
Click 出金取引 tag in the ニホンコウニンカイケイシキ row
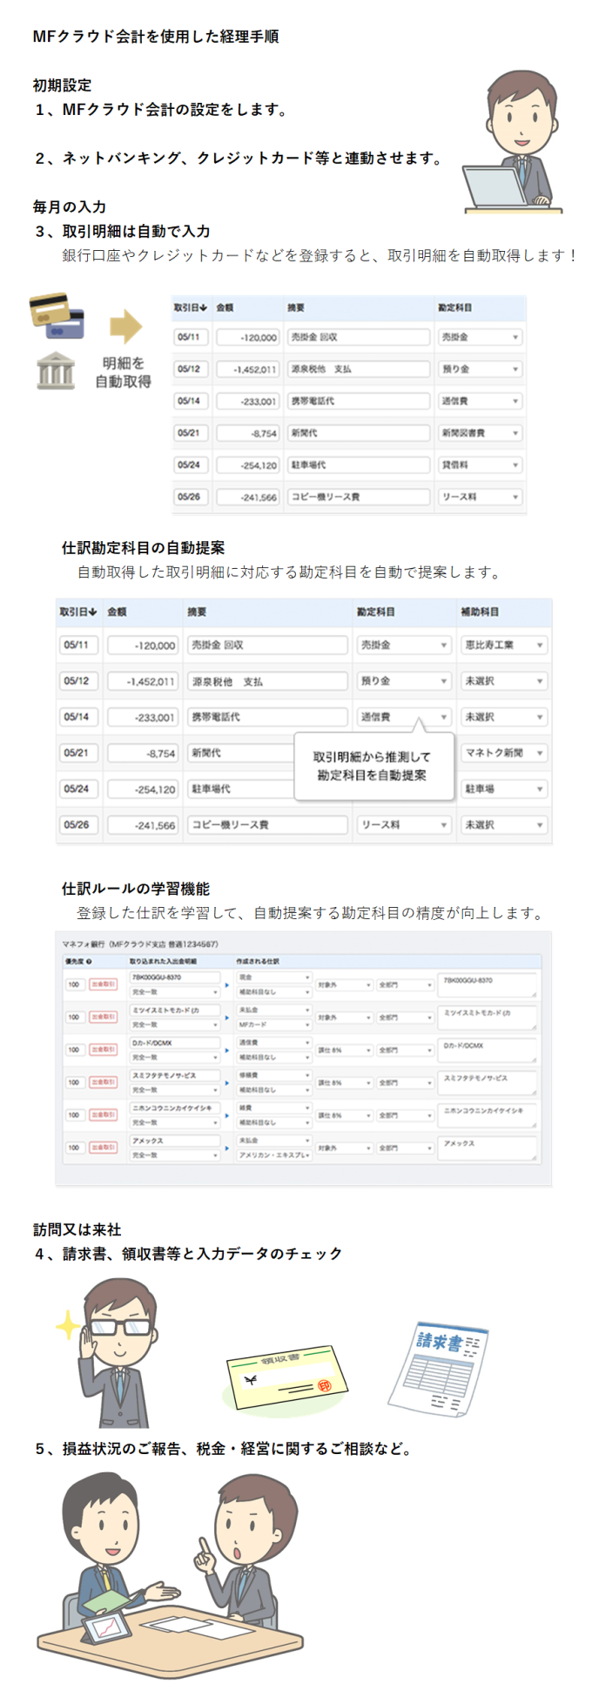pyautogui.click(x=104, y=1115)
